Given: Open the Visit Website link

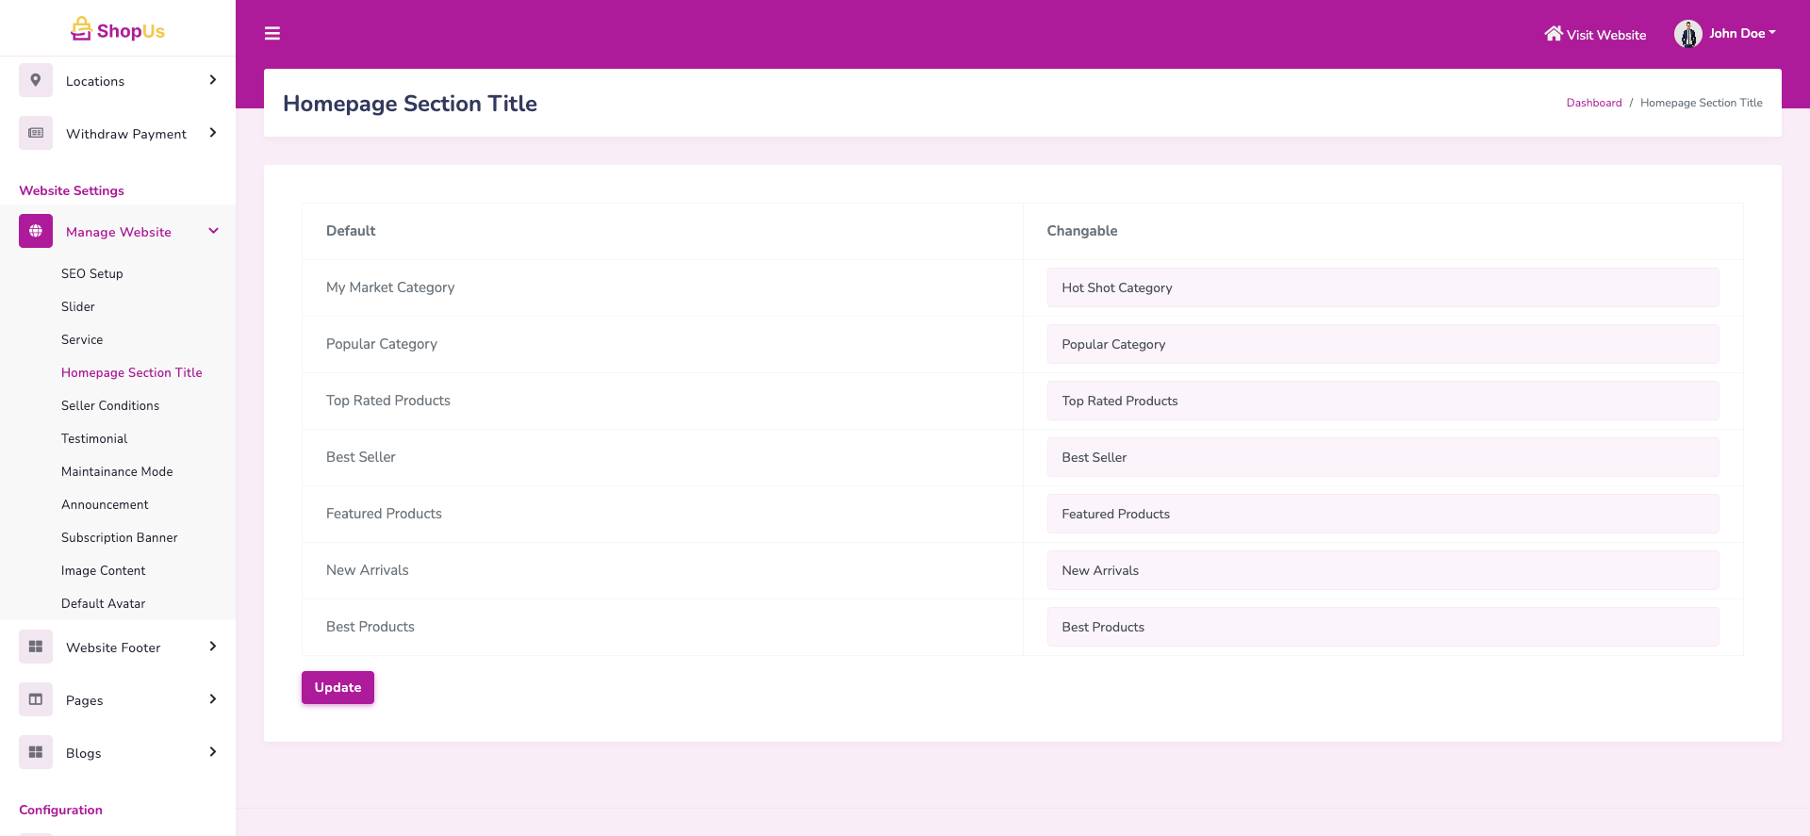Looking at the screenshot, I should (x=1595, y=35).
